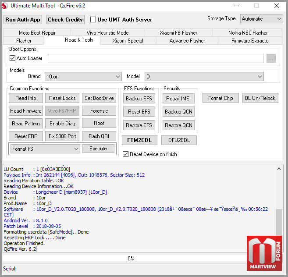Click the Root button
Screen dimensions: 288x277
pos(99,123)
